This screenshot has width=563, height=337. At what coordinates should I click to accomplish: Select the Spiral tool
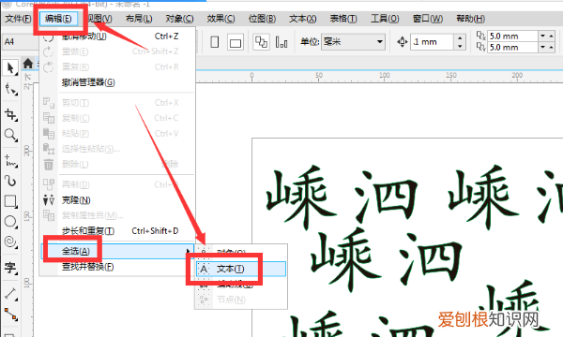pos(10,242)
